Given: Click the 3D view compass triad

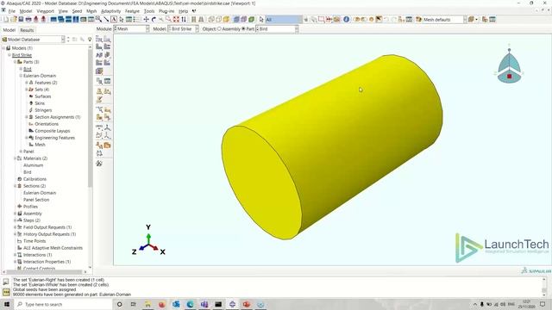Looking at the screenshot, I should coord(509,67).
